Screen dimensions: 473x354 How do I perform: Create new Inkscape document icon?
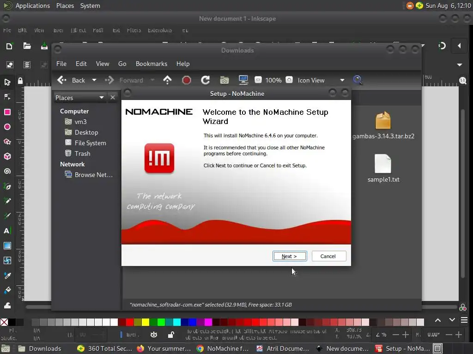9,46
